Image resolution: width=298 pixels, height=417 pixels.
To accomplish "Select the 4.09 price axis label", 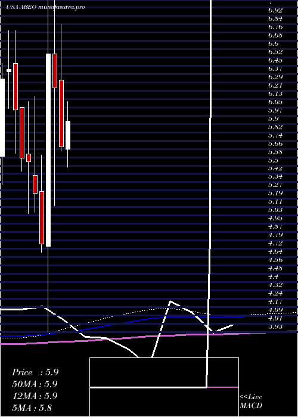I will 275,310.
